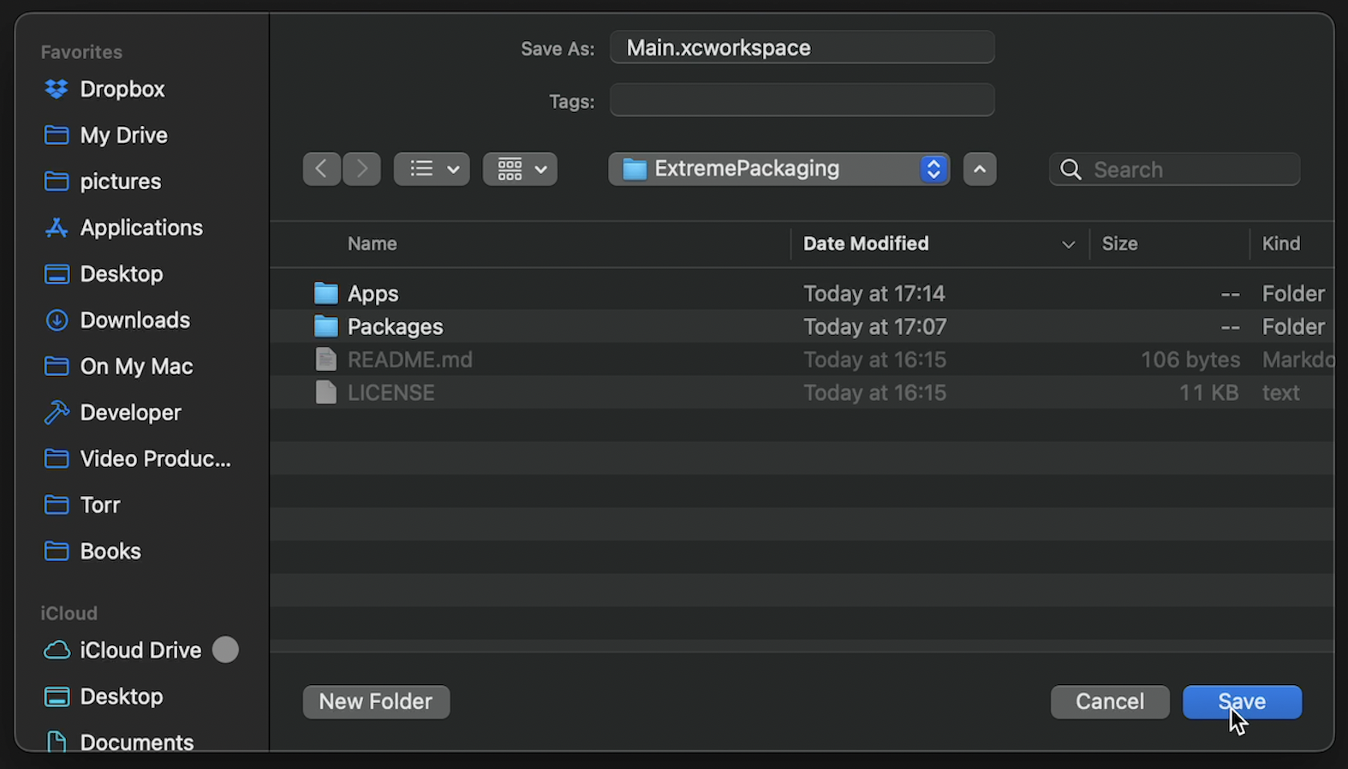Viewport: 1348px width, 769px height.
Task: Click the Save As filename field
Action: pos(802,48)
